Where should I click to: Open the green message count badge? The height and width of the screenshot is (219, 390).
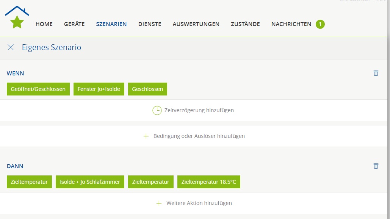(320, 24)
